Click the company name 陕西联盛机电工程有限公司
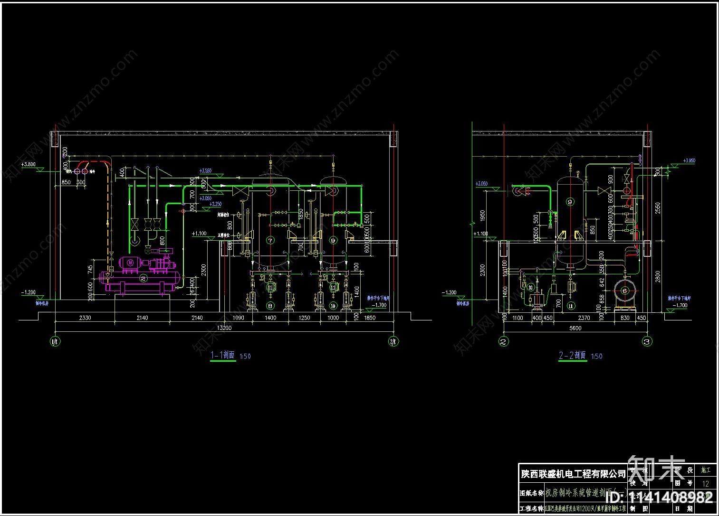Image resolution: width=719 pixels, height=516 pixels. tap(574, 474)
